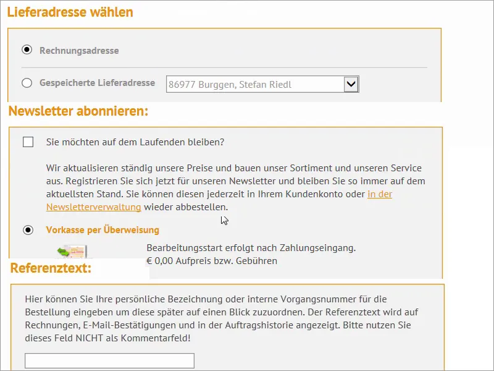
Task: Select the Rechnungsadresse radio button
Action: point(27,50)
